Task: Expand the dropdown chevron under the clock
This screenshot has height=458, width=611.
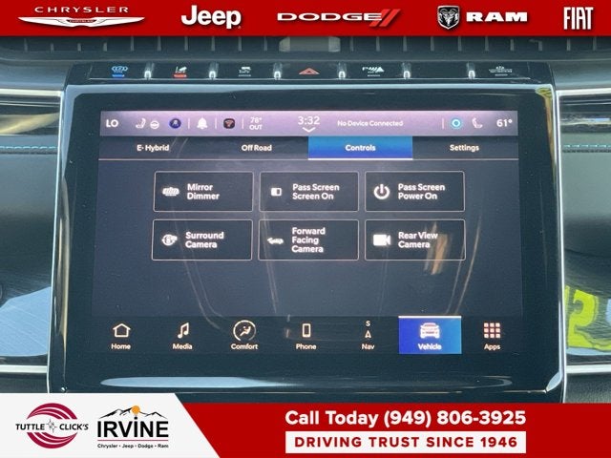Action: 308,131
